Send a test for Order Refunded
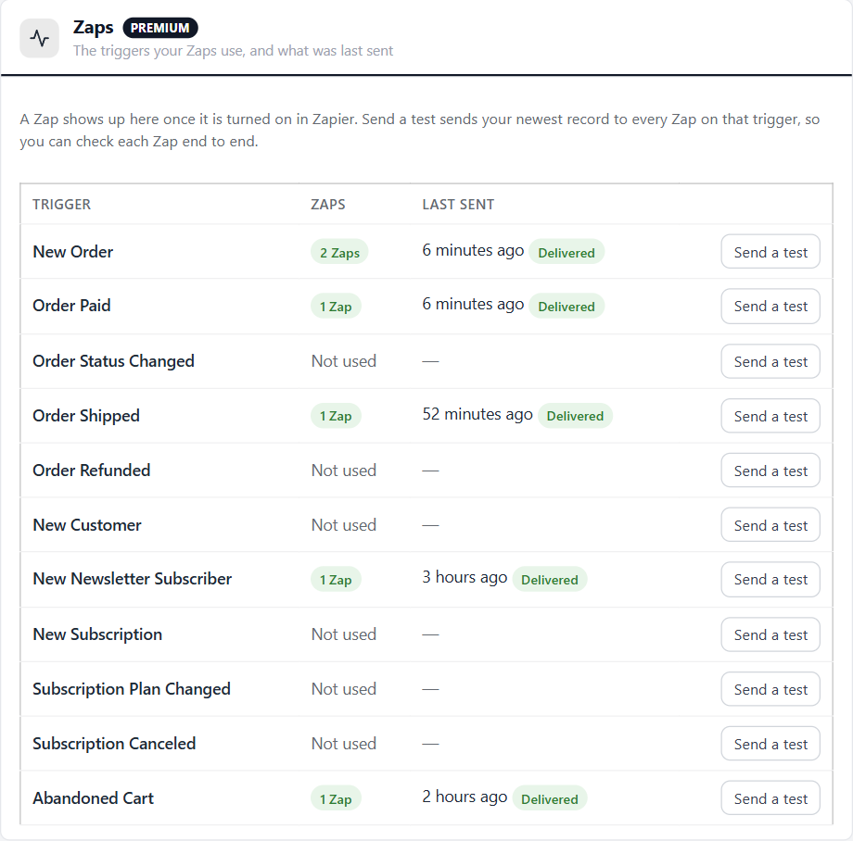This screenshot has height=841, width=853. click(x=770, y=471)
